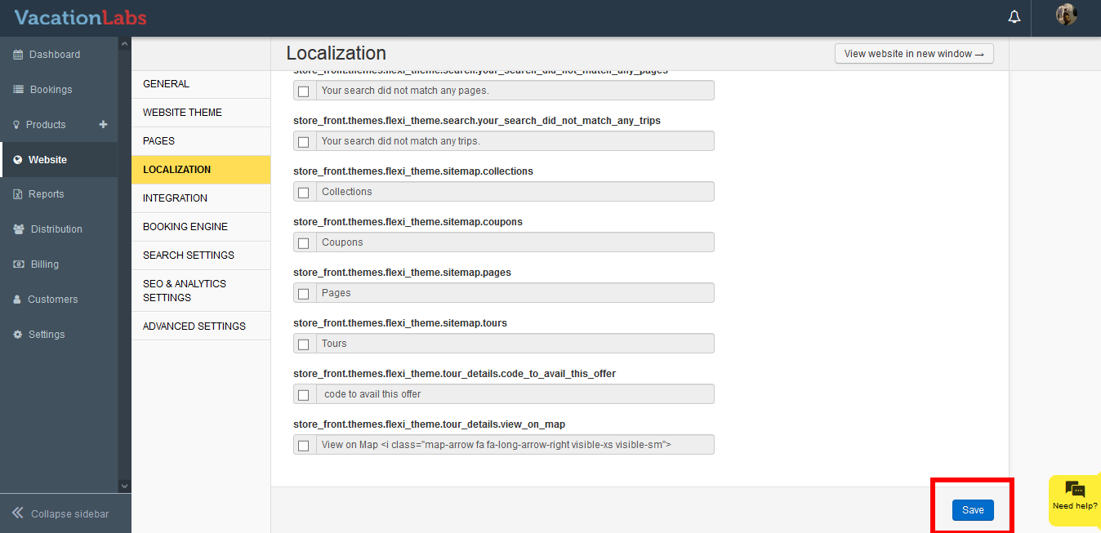Click the Distribution users icon

18,229
